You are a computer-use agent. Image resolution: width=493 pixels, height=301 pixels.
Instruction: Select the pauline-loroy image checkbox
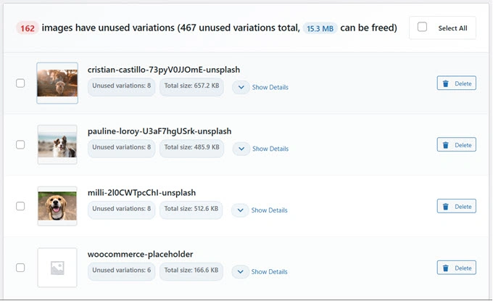[x=20, y=145]
